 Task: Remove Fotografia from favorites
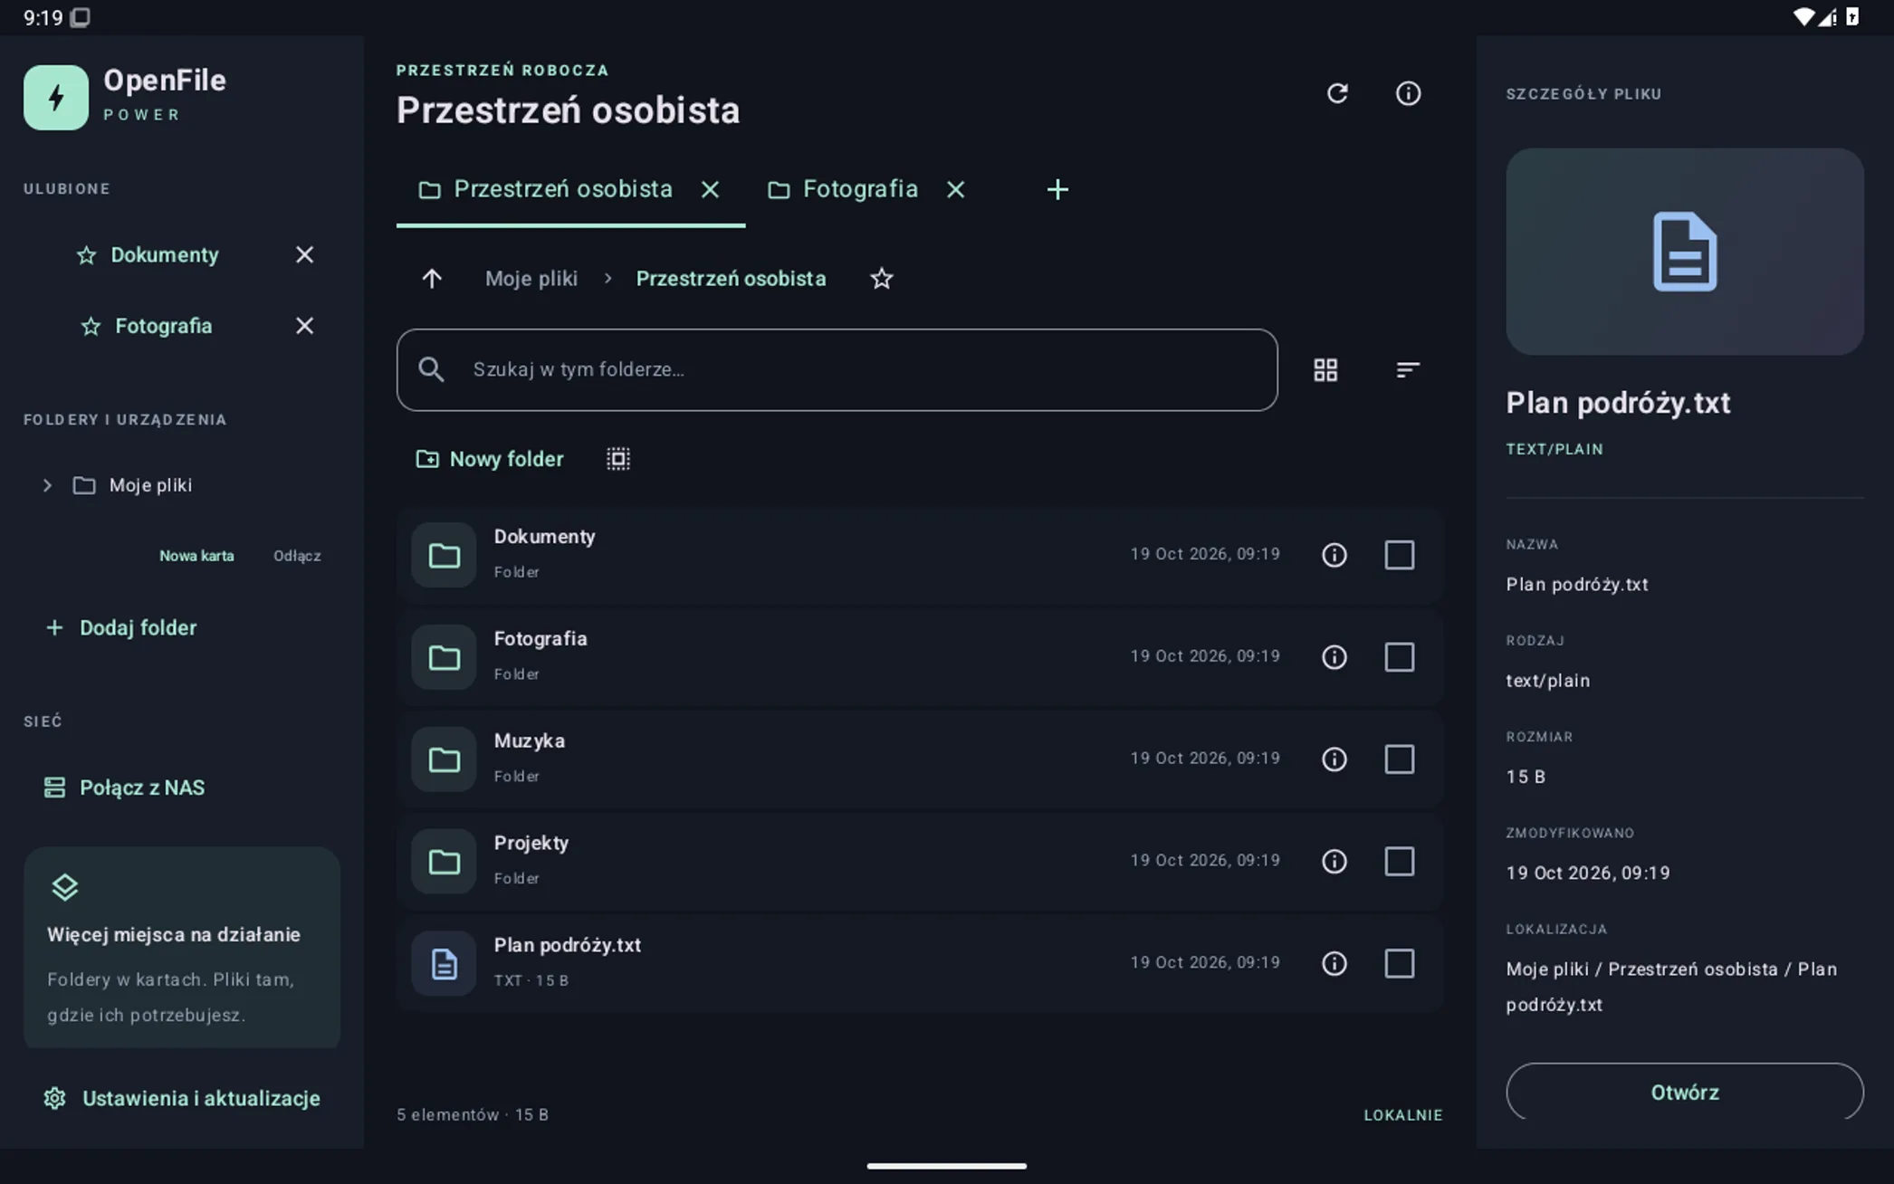304,326
